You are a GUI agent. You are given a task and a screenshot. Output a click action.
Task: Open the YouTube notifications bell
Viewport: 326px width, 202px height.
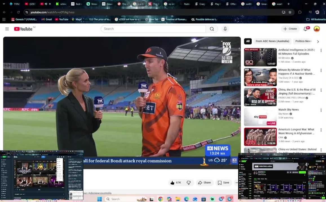coord(305,29)
